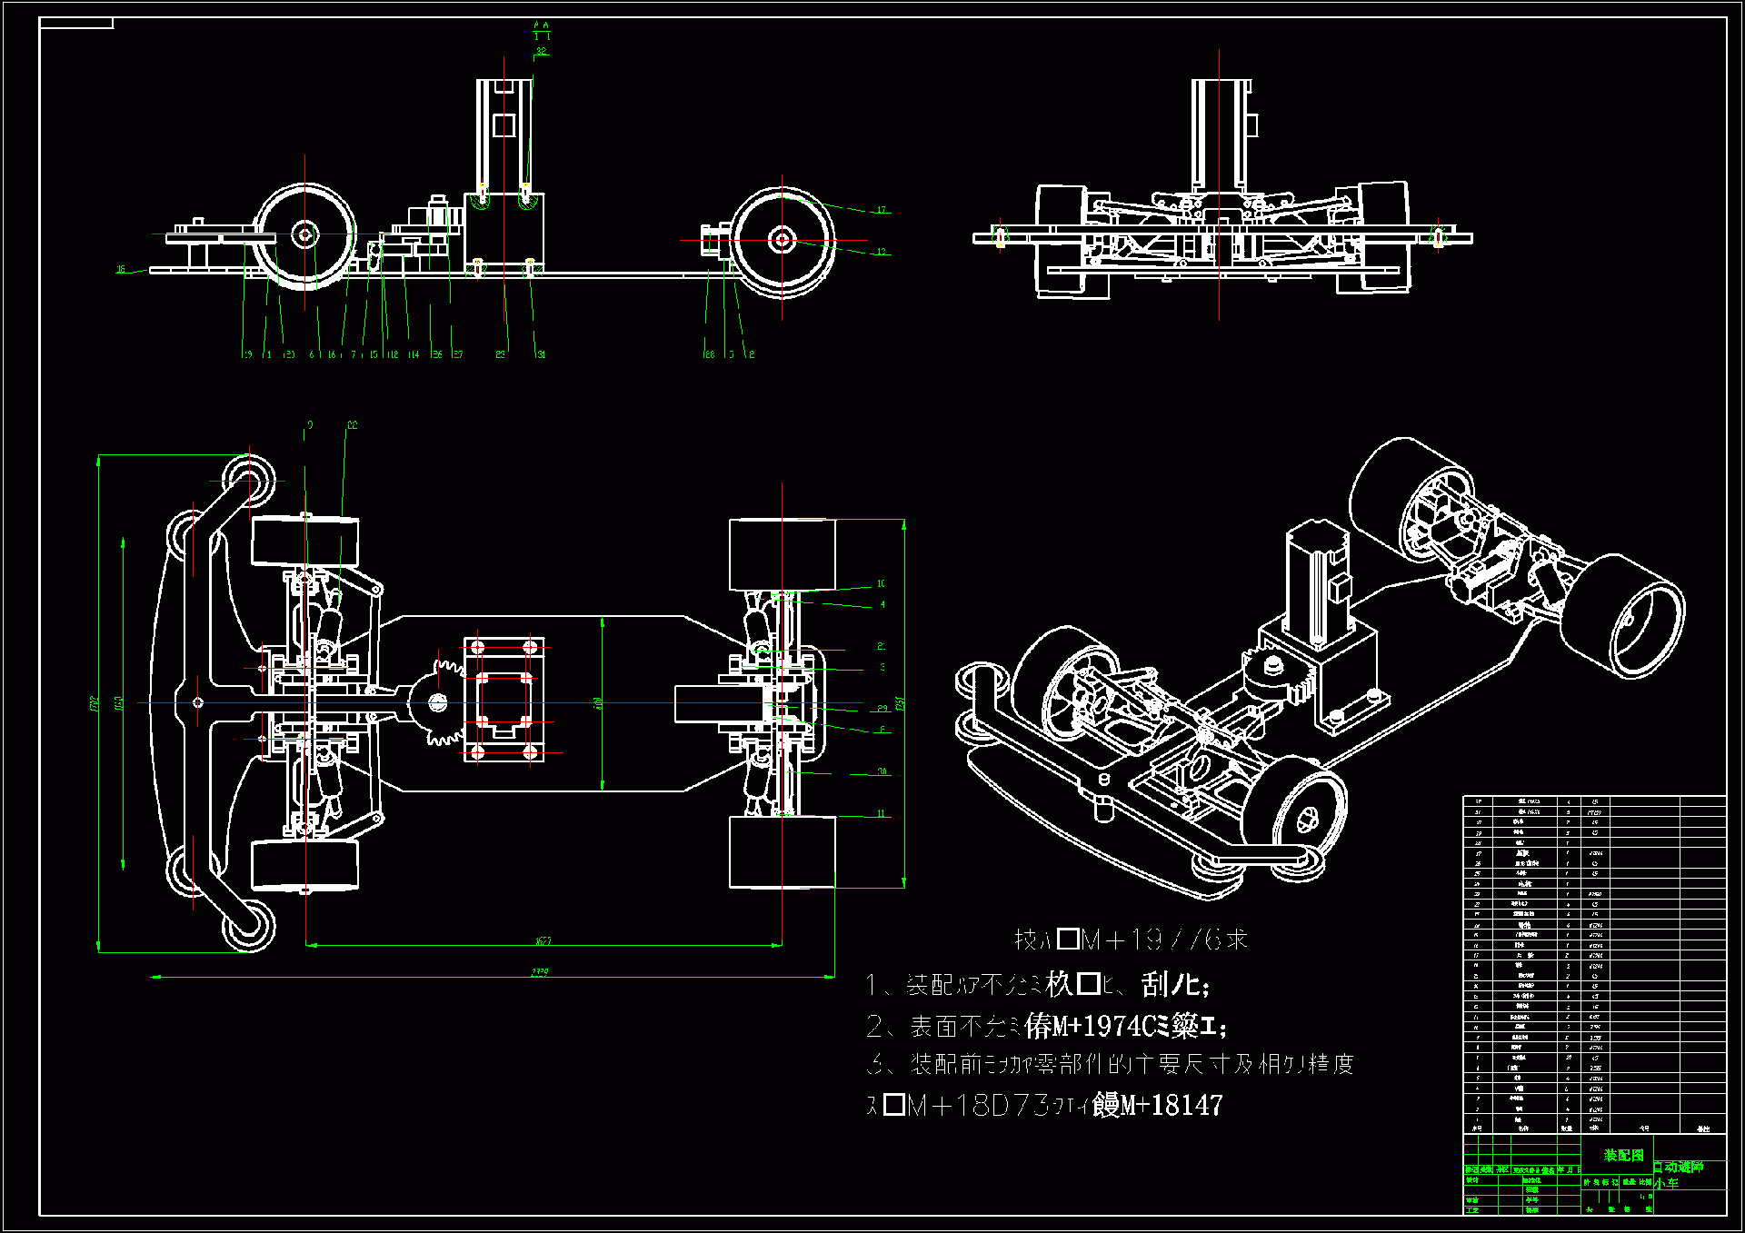The width and height of the screenshot is (1745, 1233).
Task: Click the rear wheel hub in side view
Action: (782, 240)
